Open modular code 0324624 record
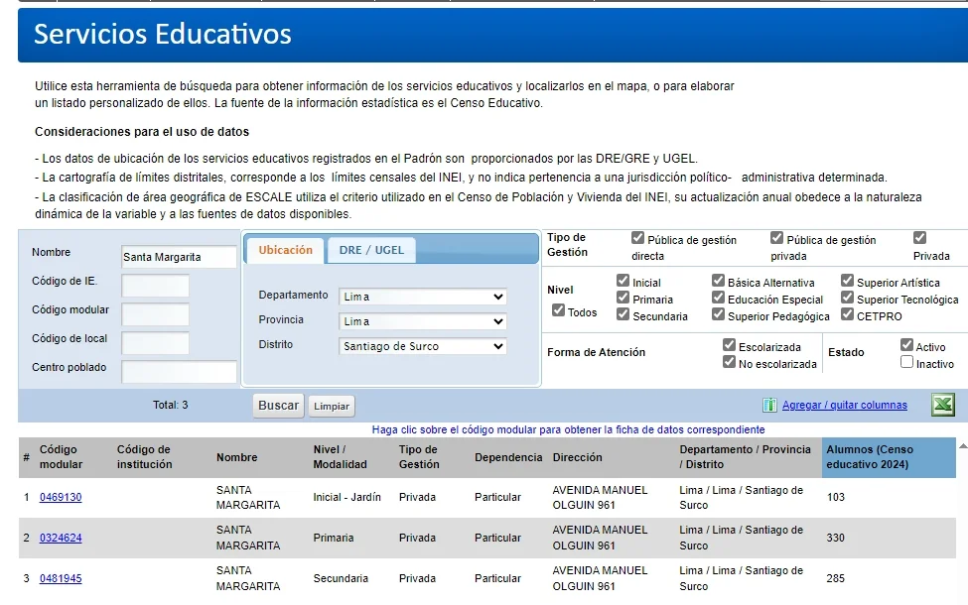The width and height of the screenshot is (968, 605). point(61,538)
